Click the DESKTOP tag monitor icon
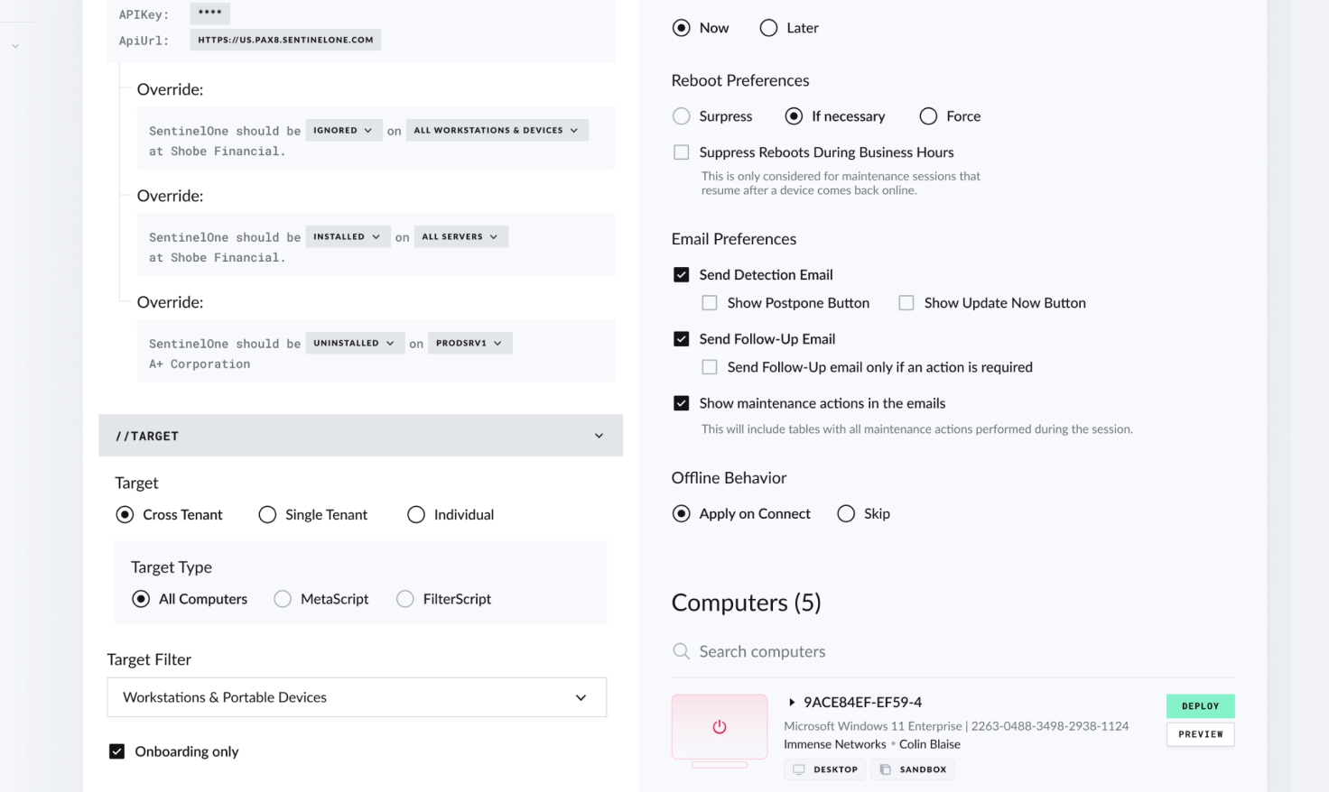The width and height of the screenshot is (1329, 792). point(798,769)
